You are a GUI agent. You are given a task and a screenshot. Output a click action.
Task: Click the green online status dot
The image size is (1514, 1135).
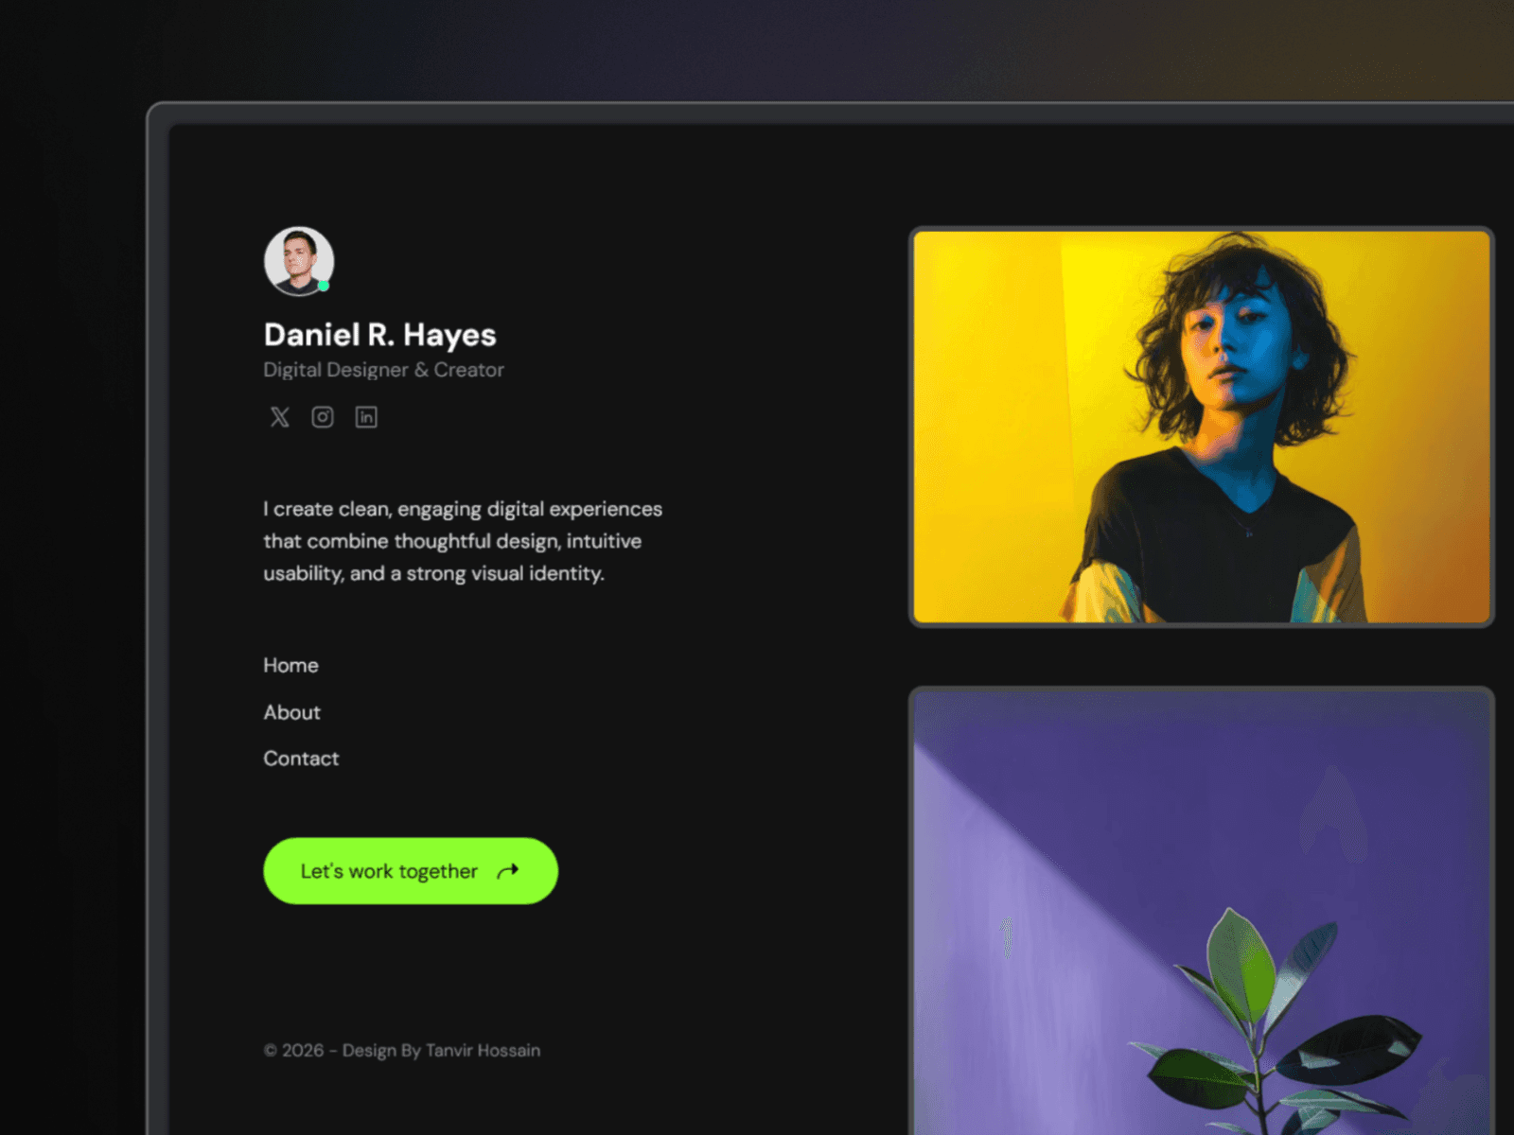[x=324, y=286]
